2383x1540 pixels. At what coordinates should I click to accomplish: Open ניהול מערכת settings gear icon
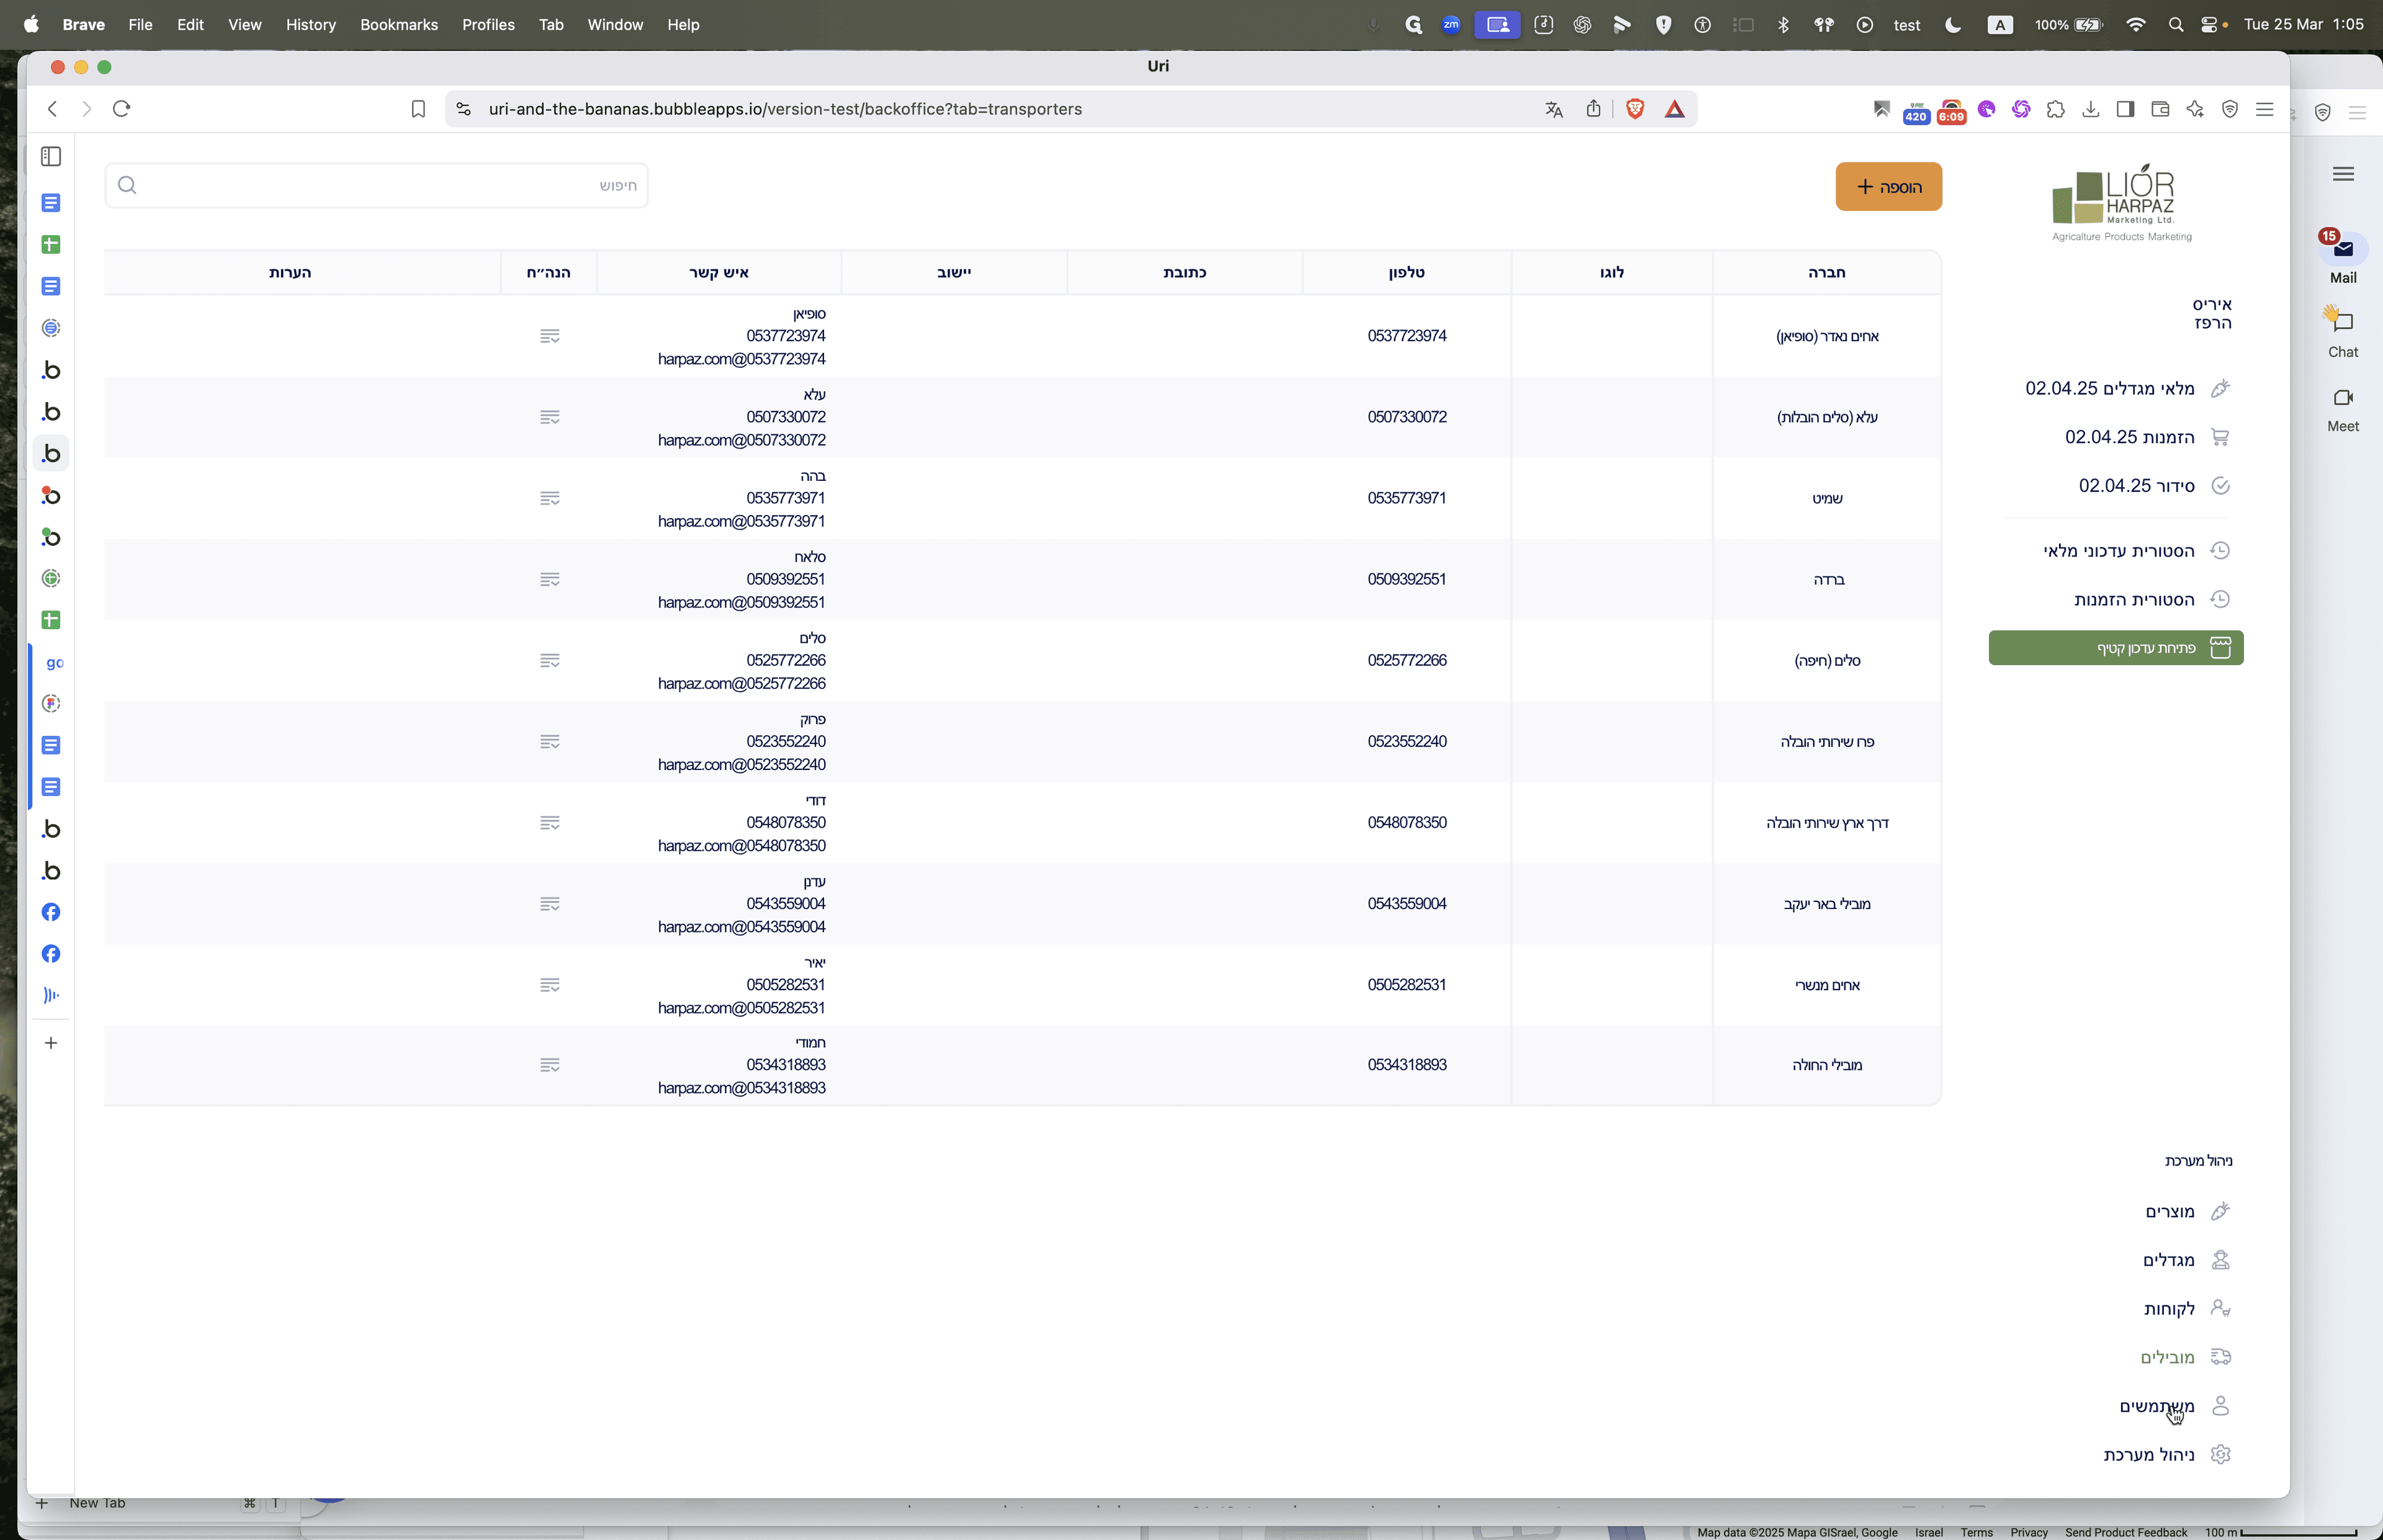(x=2220, y=1454)
